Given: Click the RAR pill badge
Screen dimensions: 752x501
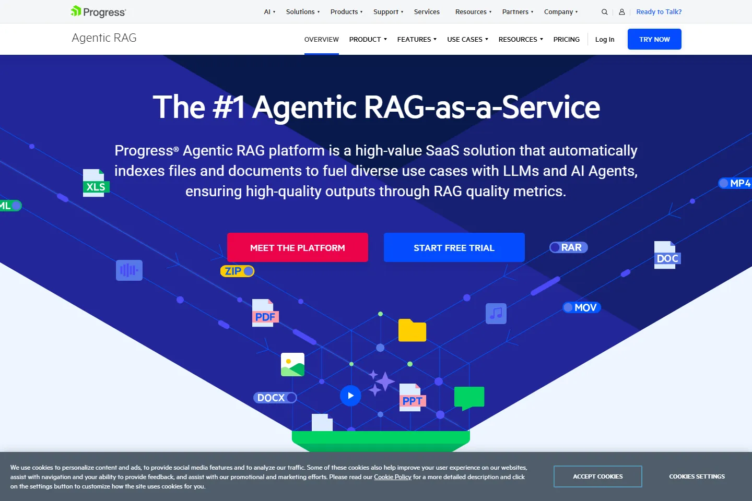Looking at the screenshot, I should 569,247.
